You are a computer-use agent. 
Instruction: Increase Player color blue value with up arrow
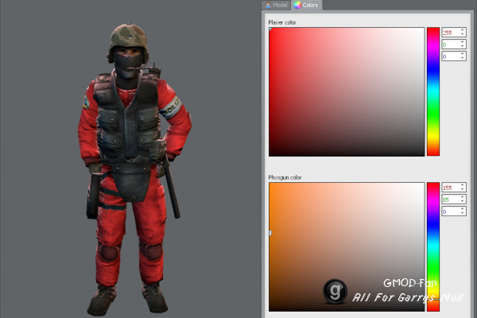pyautogui.click(x=463, y=54)
